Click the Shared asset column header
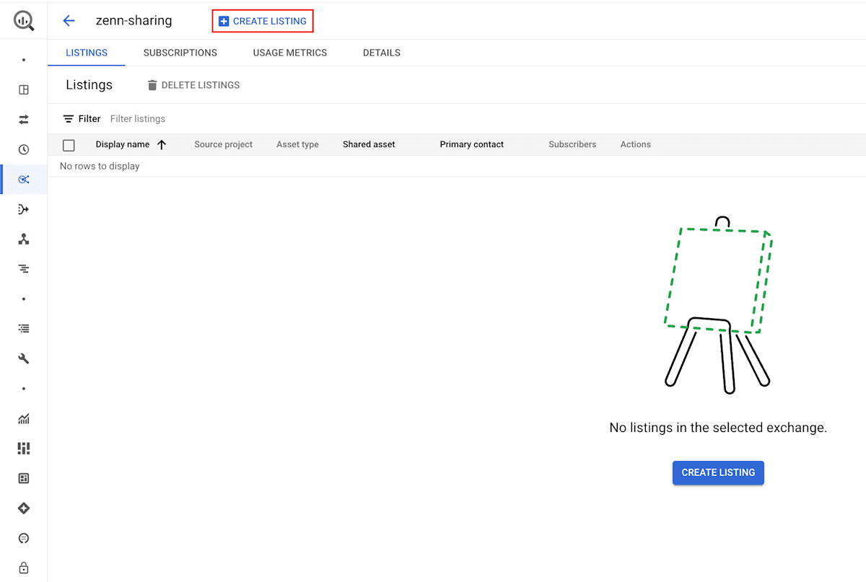Screen dimensions: 866x582 click(x=369, y=144)
